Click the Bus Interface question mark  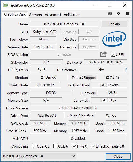click(126, 70)
